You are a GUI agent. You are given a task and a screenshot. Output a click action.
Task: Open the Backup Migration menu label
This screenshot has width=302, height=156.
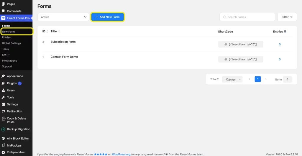[19, 129]
